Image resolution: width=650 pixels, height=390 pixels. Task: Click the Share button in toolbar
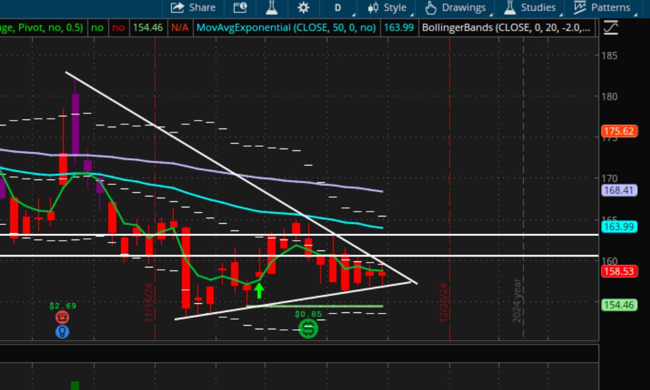[x=193, y=7]
